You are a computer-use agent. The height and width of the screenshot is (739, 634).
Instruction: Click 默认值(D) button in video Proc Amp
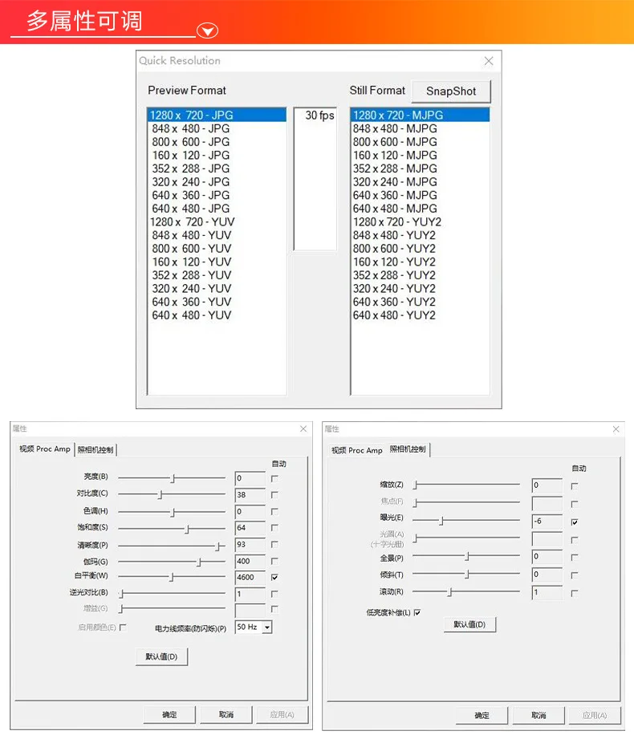(x=161, y=656)
